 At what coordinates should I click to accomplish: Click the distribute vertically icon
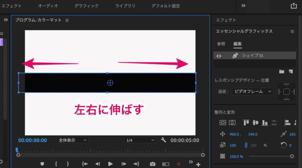(x=274, y=123)
